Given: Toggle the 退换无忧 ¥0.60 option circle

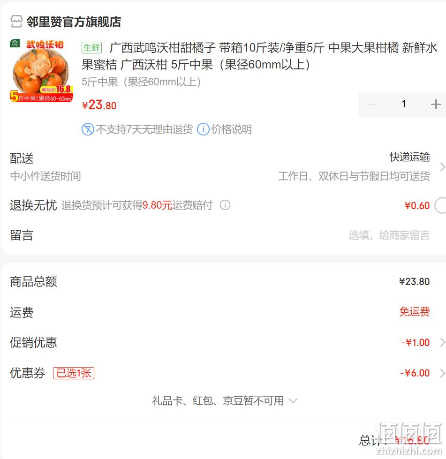Looking at the screenshot, I should coord(440,205).
